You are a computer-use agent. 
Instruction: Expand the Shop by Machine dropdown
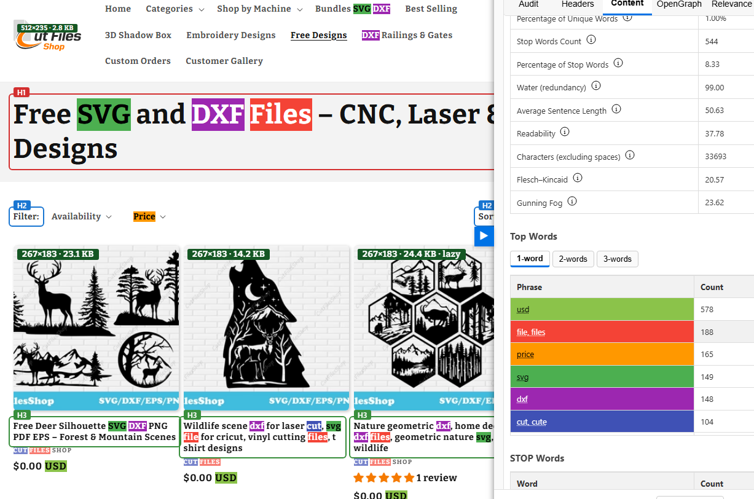tap(260, 9)
